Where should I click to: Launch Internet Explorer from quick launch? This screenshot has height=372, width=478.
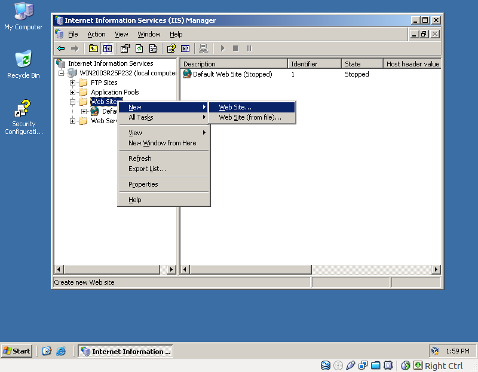61,351
